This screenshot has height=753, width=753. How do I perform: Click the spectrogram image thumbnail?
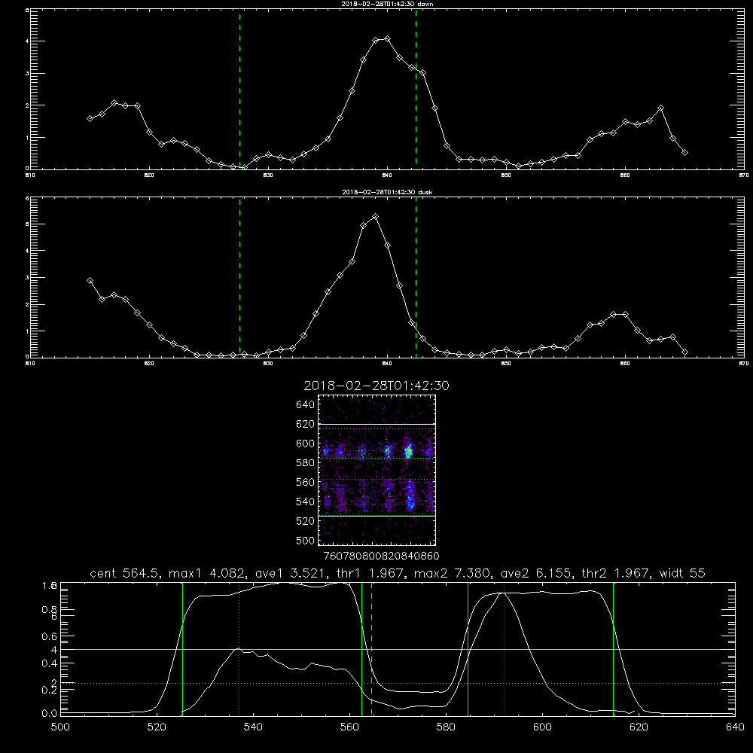376,470
